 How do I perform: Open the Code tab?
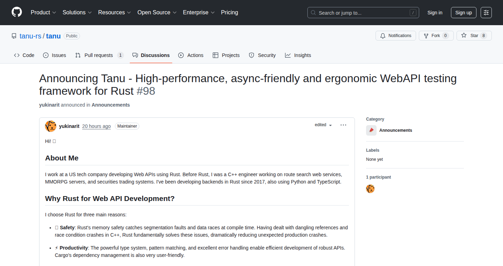click(24, 55)
